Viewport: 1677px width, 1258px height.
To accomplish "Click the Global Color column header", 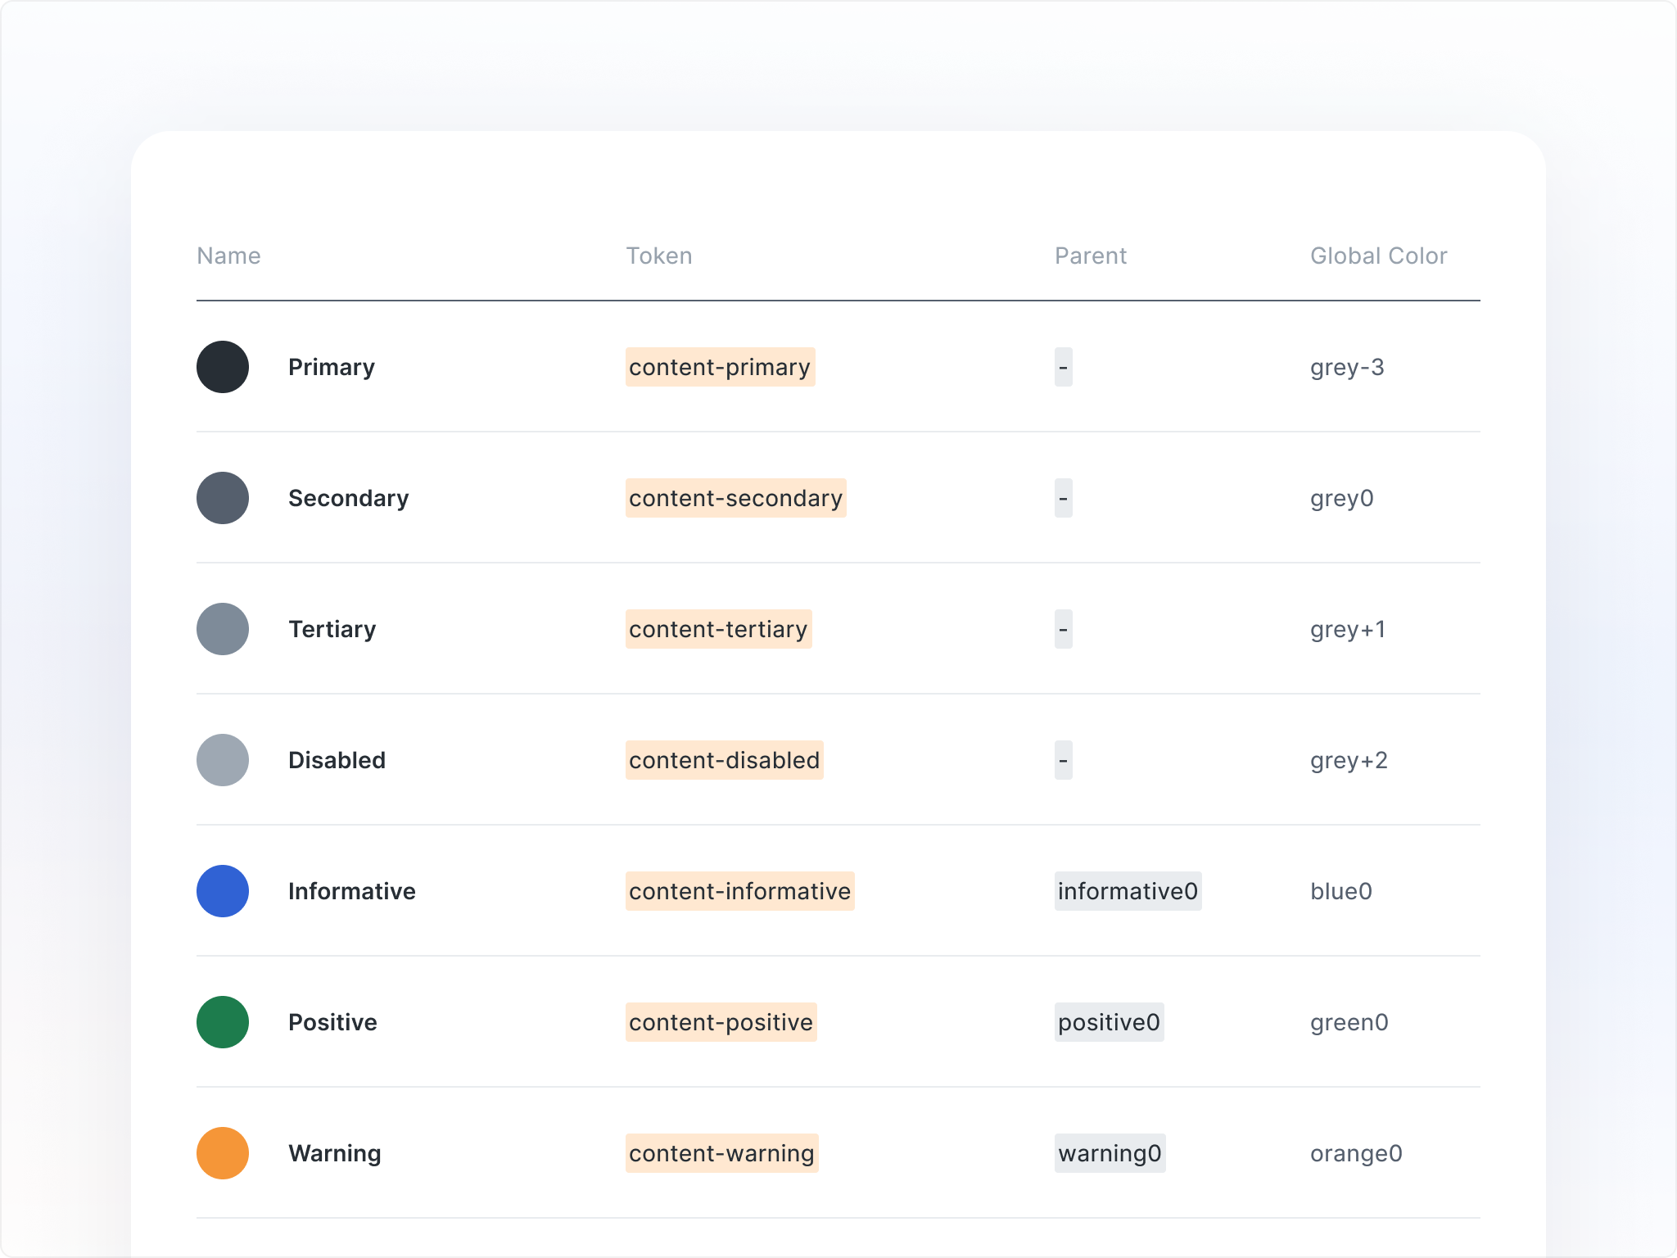I will pyautogui.click(x=1378, y=256).
